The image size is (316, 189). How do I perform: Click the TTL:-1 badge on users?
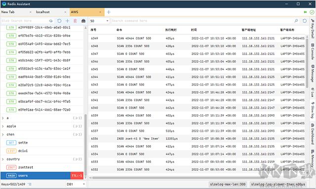click(x=77, y=176)
